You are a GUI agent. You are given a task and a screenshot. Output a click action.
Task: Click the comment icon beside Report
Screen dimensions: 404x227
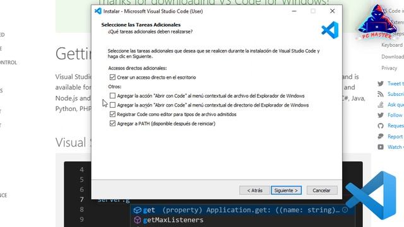tap(381, 136)
